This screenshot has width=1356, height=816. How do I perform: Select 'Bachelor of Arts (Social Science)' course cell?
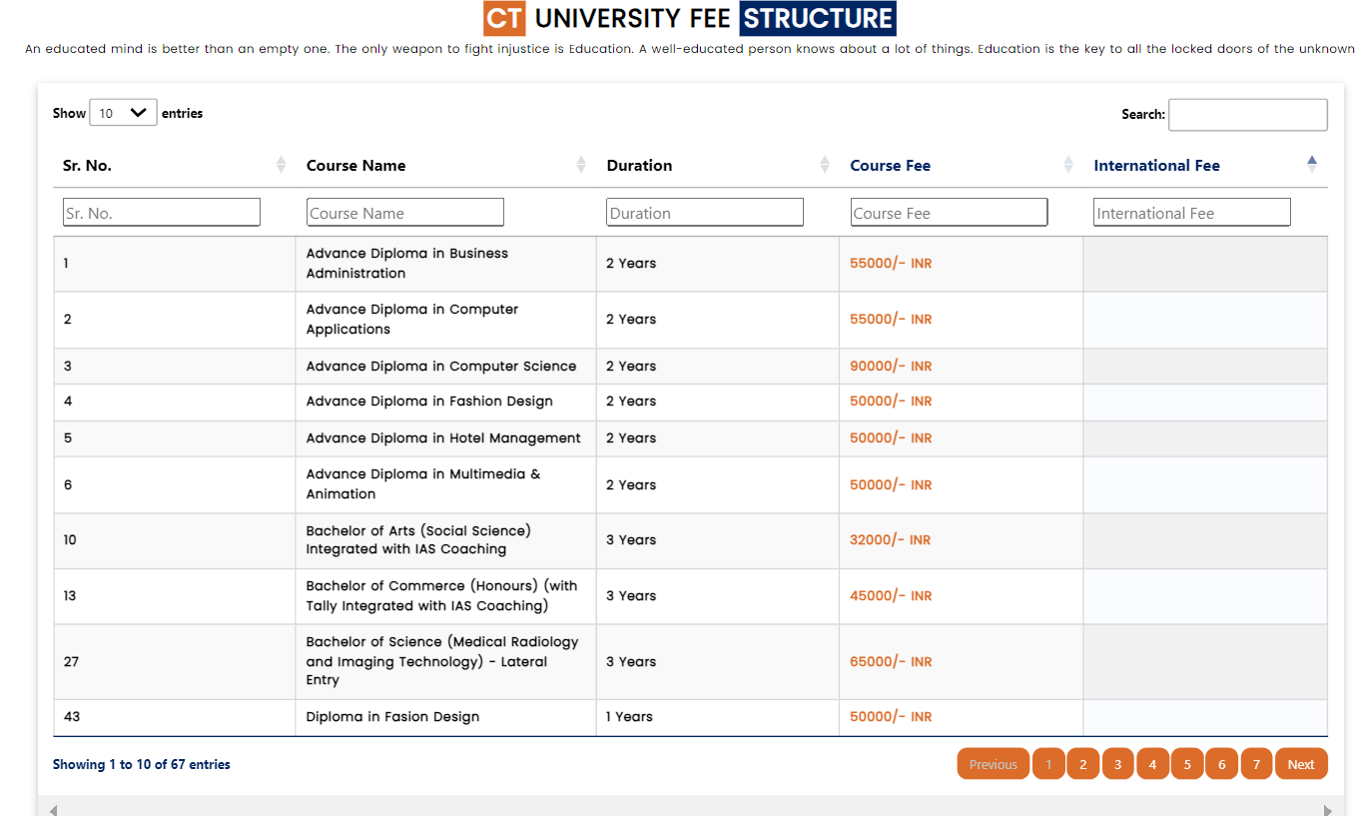pyautogui.click(x=445, y=540)
